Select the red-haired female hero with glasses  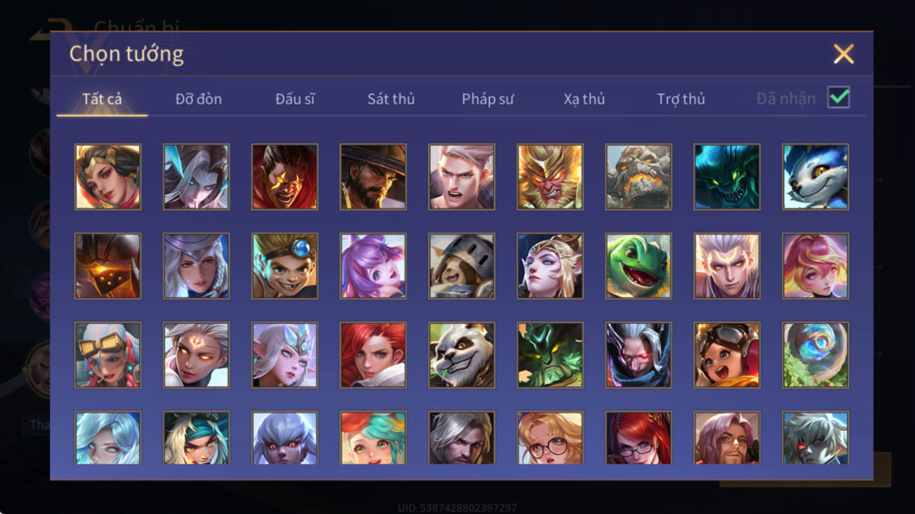(x=638, y=438)
